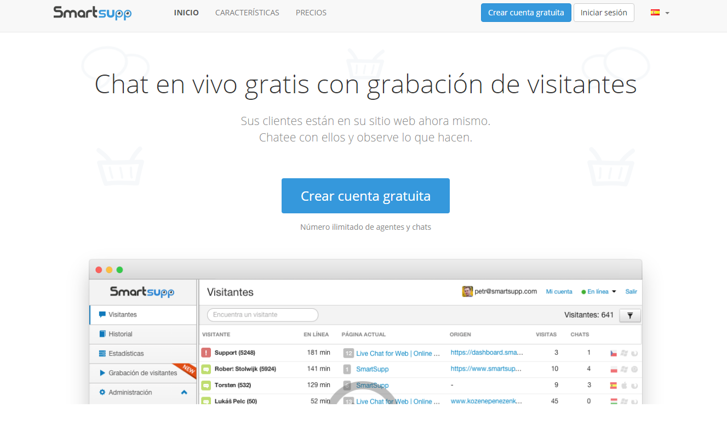This screenshot has width=727, height=436.
Task: Click the visitor filter funnel button
Action: (x=629, y=315)
